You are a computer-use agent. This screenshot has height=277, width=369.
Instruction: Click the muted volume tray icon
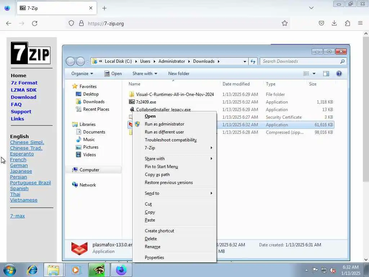[333, 270]
